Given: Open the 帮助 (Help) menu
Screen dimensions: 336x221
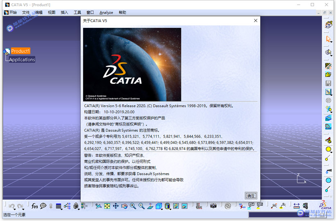Looking at the screenshot, I should tap(123, 12).
